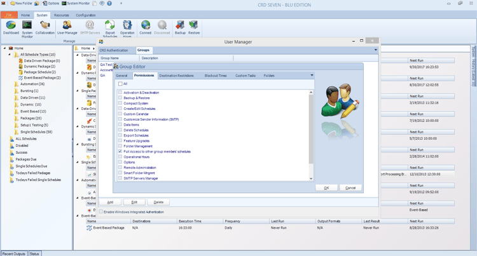Open the Automation (36) folder
477x256 pixels.
pyautogui.click(x=32, y=84)
